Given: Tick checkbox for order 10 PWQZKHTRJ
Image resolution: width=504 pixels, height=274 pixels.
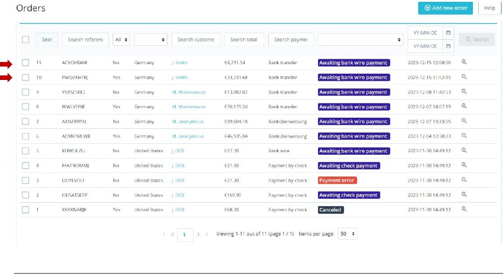Looking at the screenshot, I should coord(26,77).
